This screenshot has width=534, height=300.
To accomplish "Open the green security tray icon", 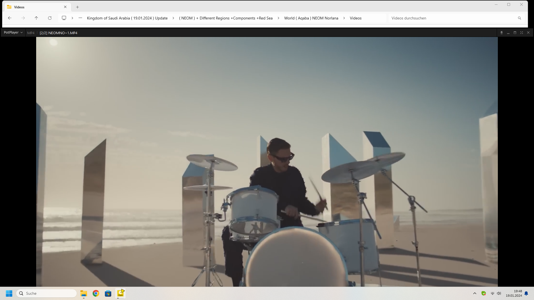I will pyautogui.click(x=484, y=293).
